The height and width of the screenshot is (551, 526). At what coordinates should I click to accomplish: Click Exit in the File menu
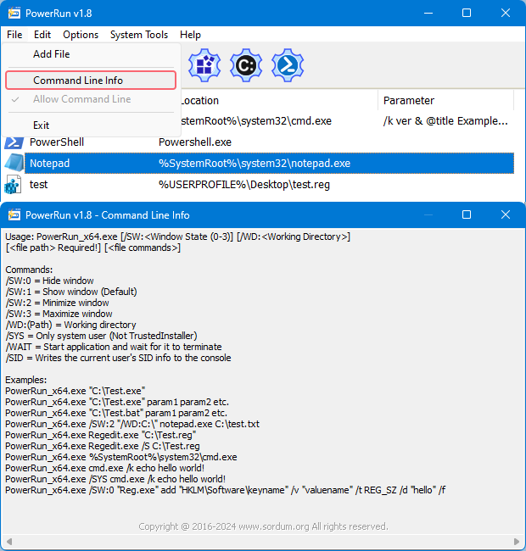coord(42,125)
